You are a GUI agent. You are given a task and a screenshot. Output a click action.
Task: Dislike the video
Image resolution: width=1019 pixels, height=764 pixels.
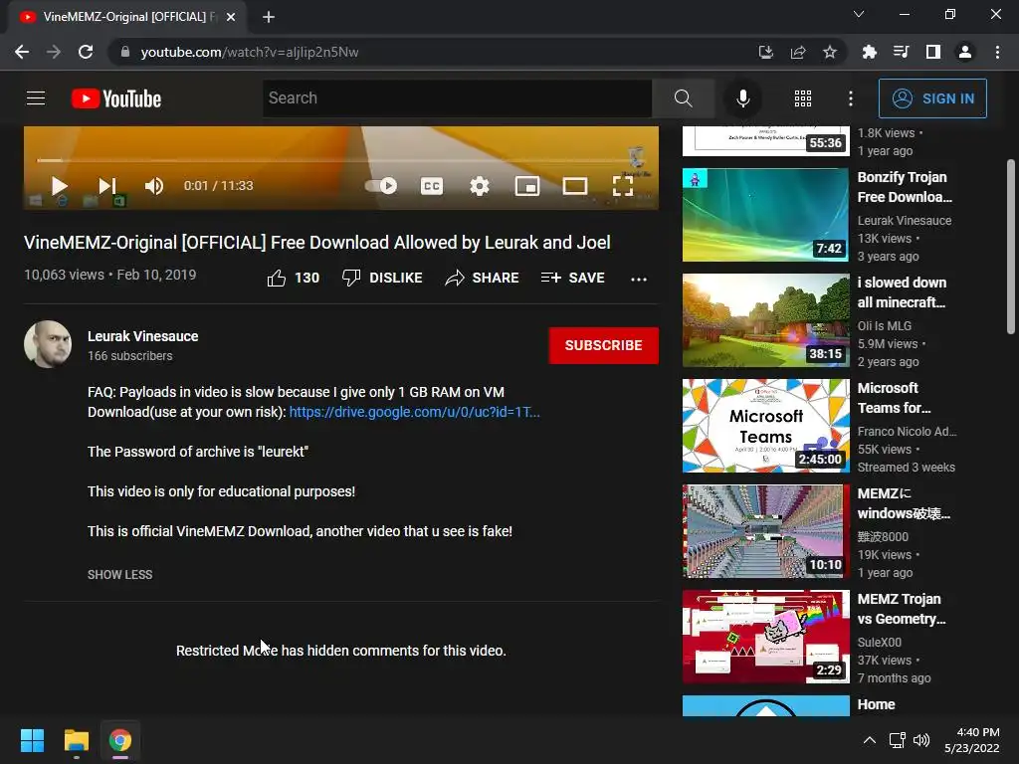tap(382, 279)
